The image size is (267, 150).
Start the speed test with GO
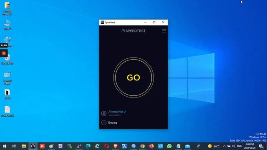133,77
